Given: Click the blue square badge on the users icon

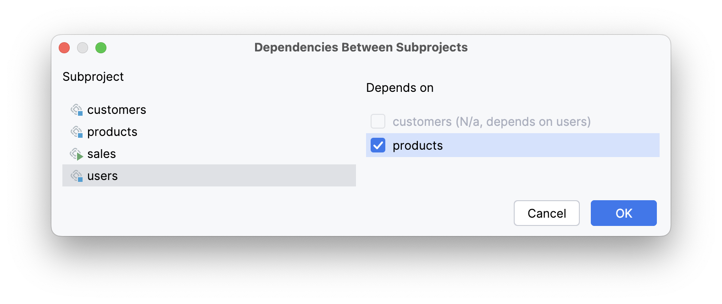Looking at the screenshot, I should (81, 179).
